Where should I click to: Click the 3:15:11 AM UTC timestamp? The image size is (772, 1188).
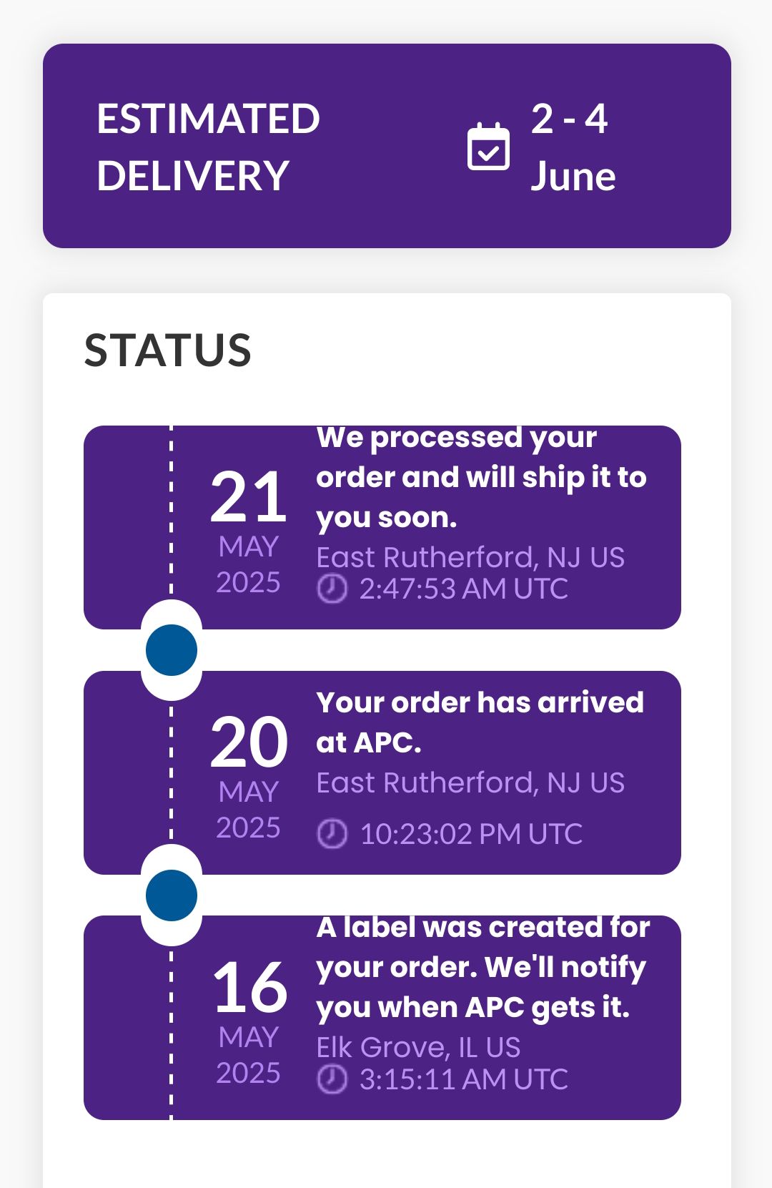pos(463,1079)
